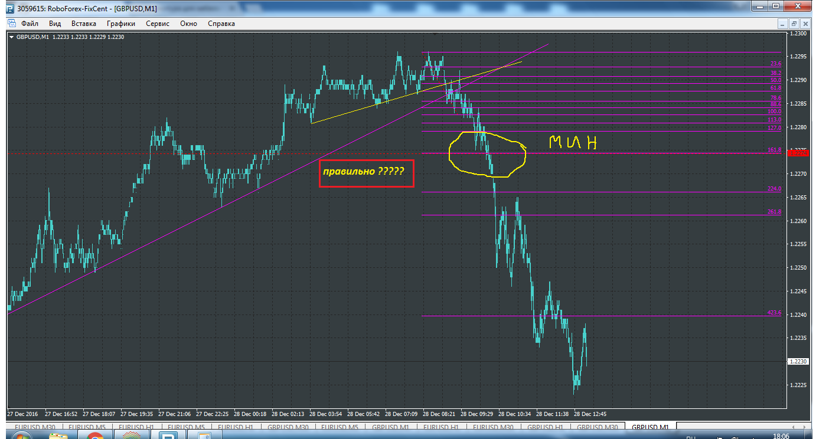Click the 28 Dec 08:21 time label
This screenshot has width=816, height=439.
(x=439, y=414)
